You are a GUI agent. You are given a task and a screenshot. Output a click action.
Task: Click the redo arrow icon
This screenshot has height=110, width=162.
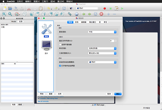point(56,8)
